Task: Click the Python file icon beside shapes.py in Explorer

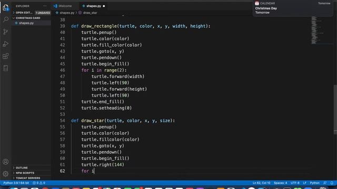Action: pyautogui.click(x=16, y=23)
